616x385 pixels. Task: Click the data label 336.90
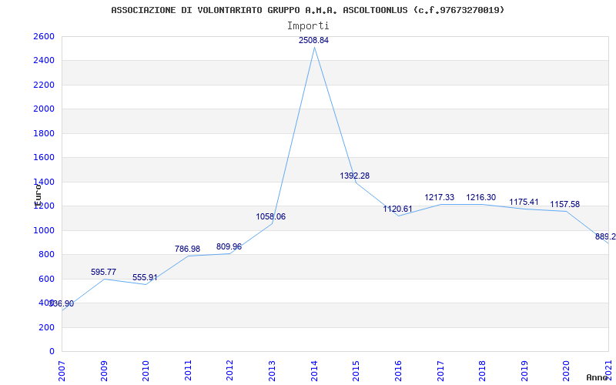point(62,303)
